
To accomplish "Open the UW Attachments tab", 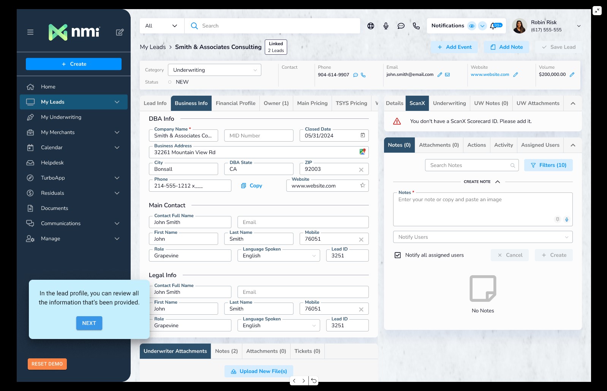I will [537, 103].
